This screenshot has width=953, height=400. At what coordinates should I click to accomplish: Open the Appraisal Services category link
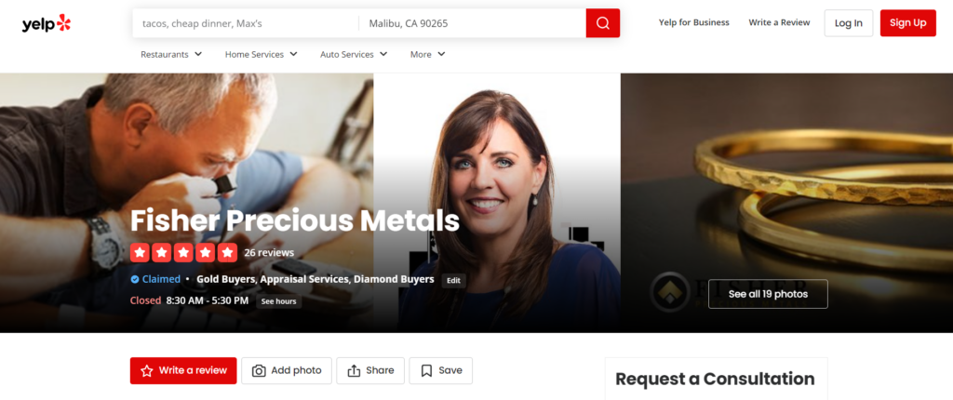coord(305,280)
